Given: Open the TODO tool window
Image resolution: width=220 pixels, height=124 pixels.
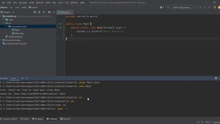Looking at the screenshot, I should pos(25,119).
